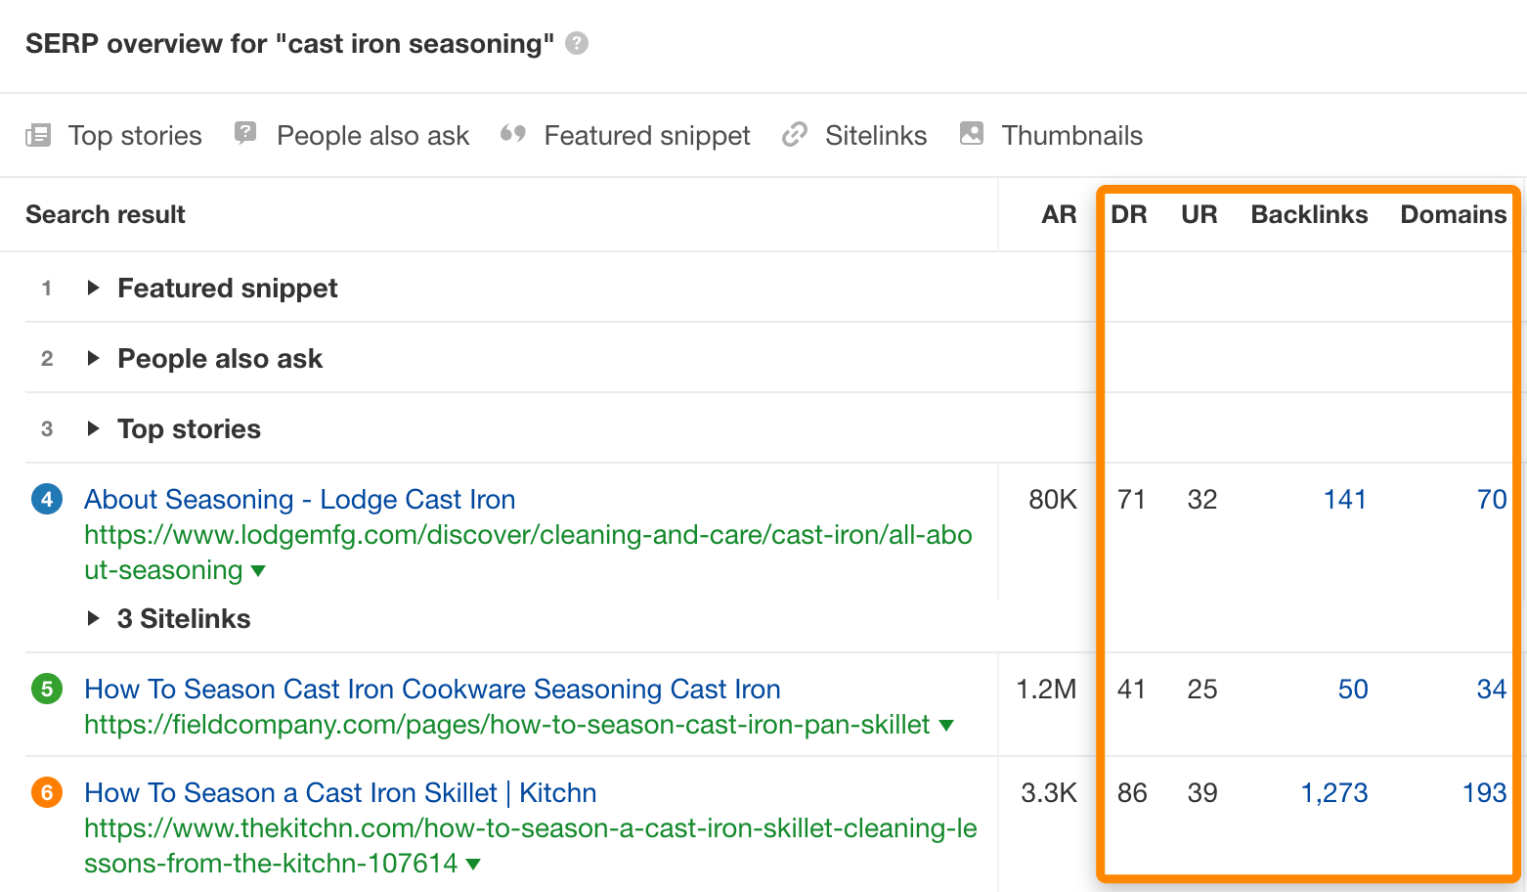
Task: Click the Sitelinks link icon
Action: pos(794,134)
